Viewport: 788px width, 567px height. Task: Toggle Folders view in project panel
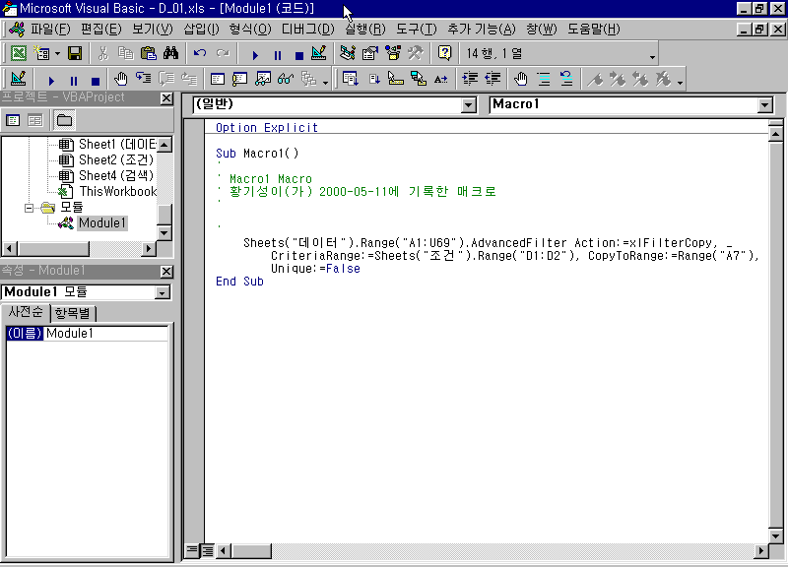tap(64, 120)
